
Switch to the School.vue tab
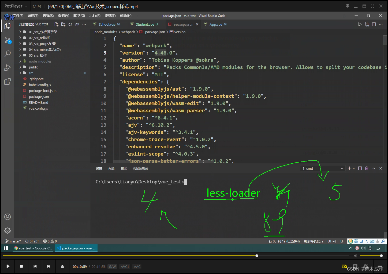(x=107, y=24)
